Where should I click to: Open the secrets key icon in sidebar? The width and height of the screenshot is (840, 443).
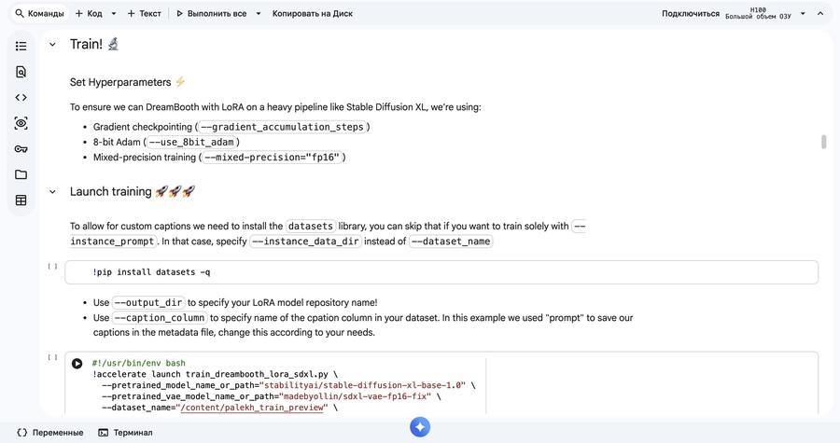21,148
